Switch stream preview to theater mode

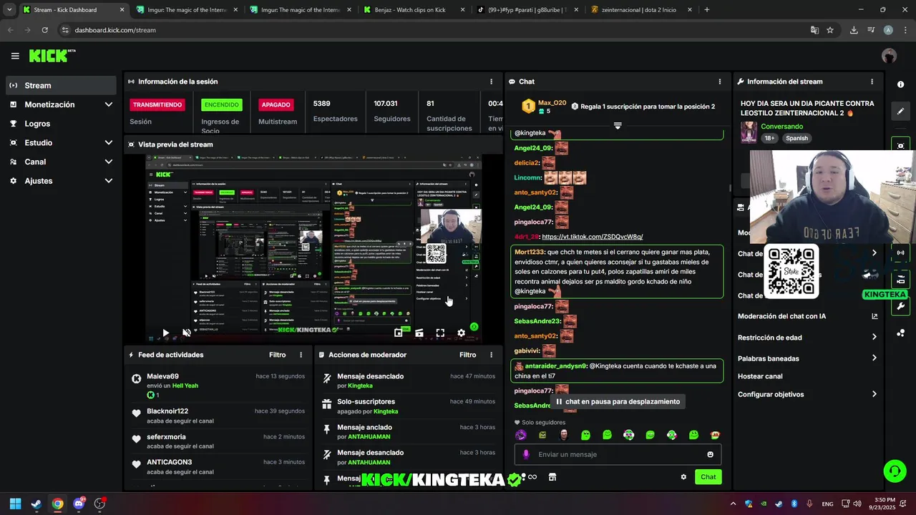click(419, 333)
